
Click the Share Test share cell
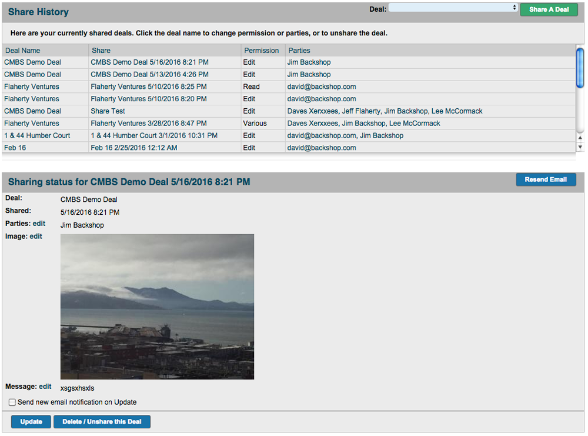[x=108, y=111]
